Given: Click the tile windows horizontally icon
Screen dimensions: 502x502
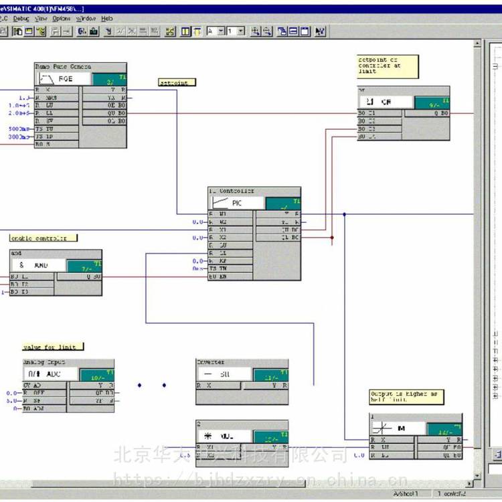Looking at the screenshot, I should pyautogui.click(x=294, y=31).
